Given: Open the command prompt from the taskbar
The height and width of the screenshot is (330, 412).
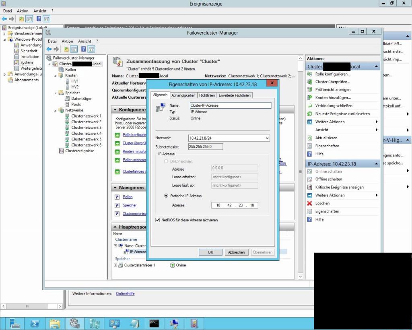Looking at the screenshot, I should click(154, 324).
